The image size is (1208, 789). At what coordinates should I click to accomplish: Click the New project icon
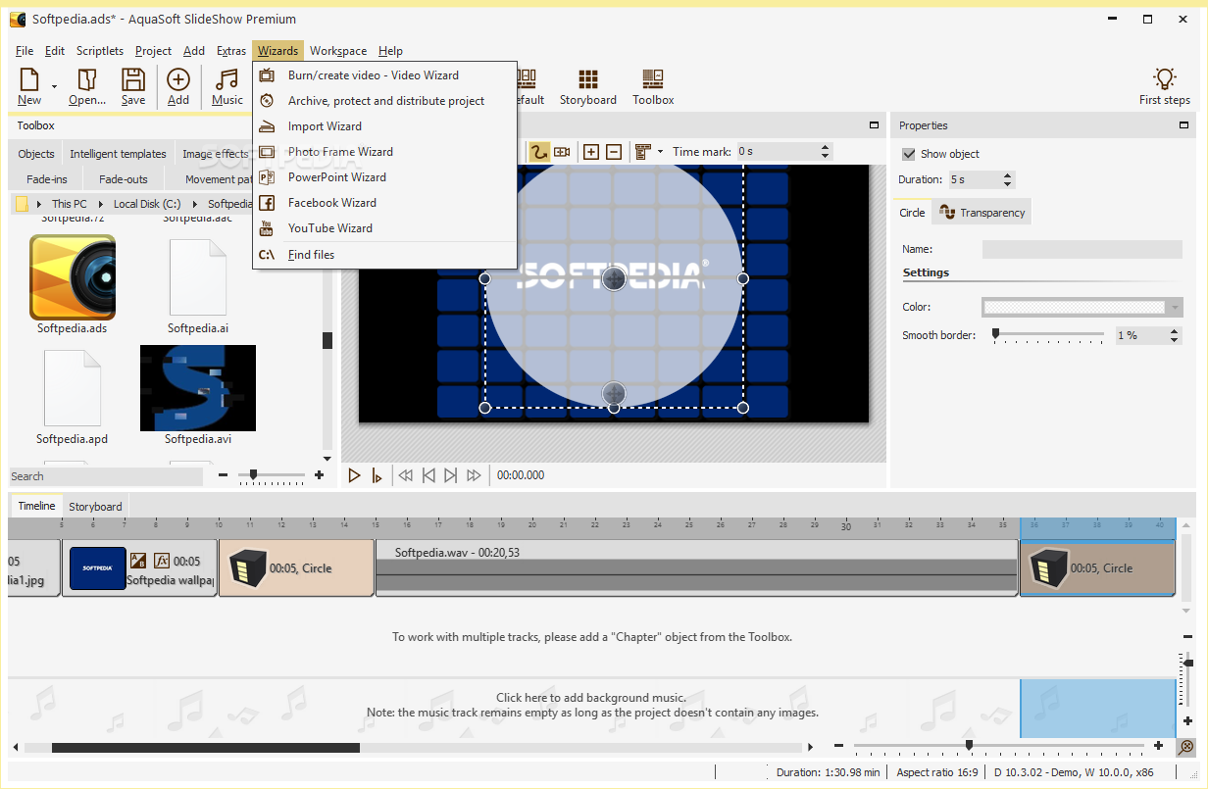coord(29,80)
